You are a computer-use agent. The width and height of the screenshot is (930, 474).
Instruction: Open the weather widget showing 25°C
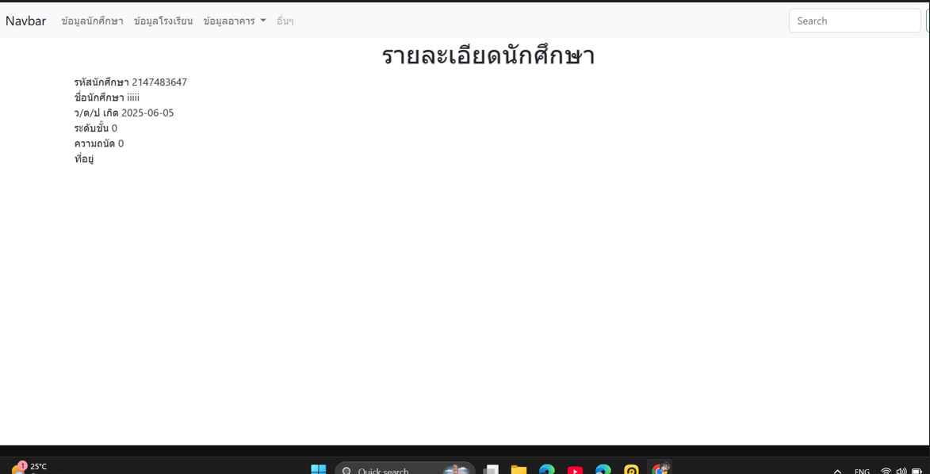pyautogui.click(x=29, y=468)
